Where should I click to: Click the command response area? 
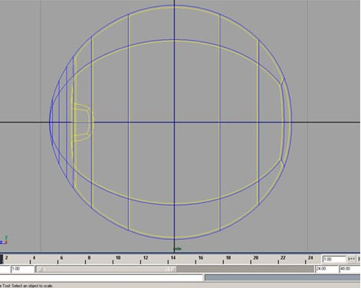283,277
